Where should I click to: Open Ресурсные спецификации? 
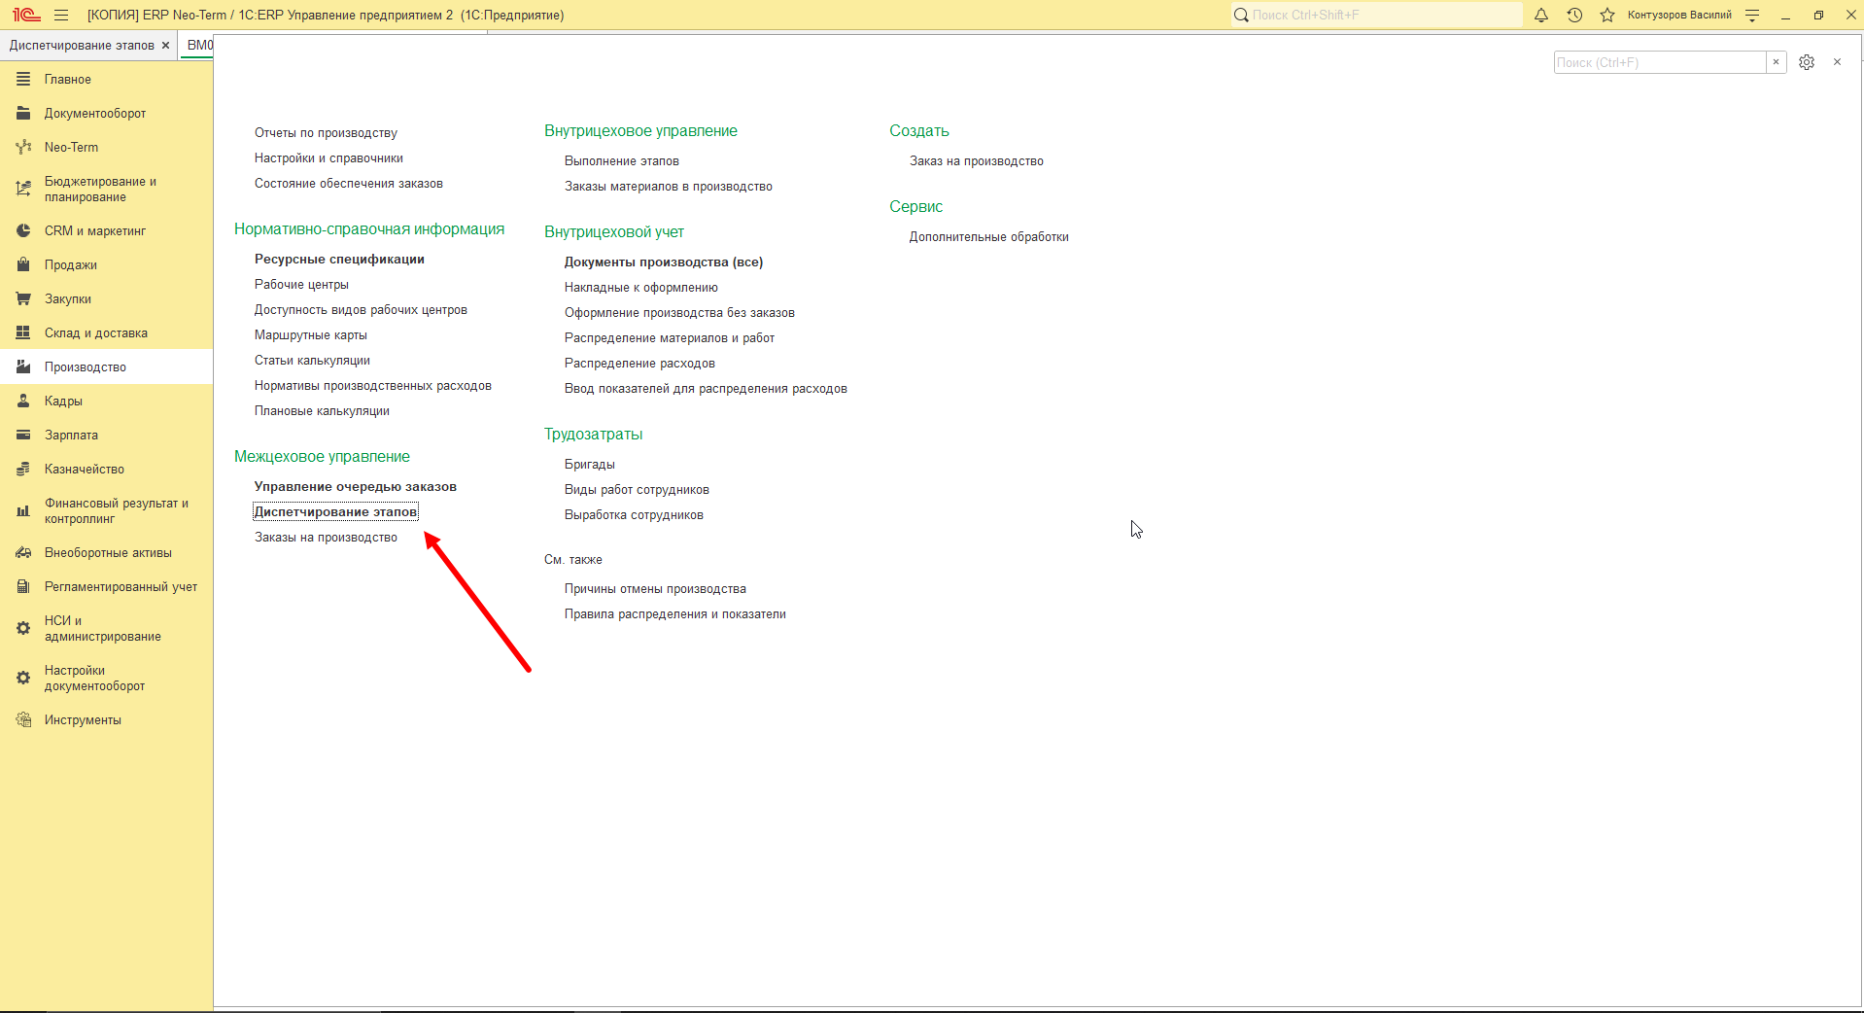pyautogui.click(x=339, y=260)
